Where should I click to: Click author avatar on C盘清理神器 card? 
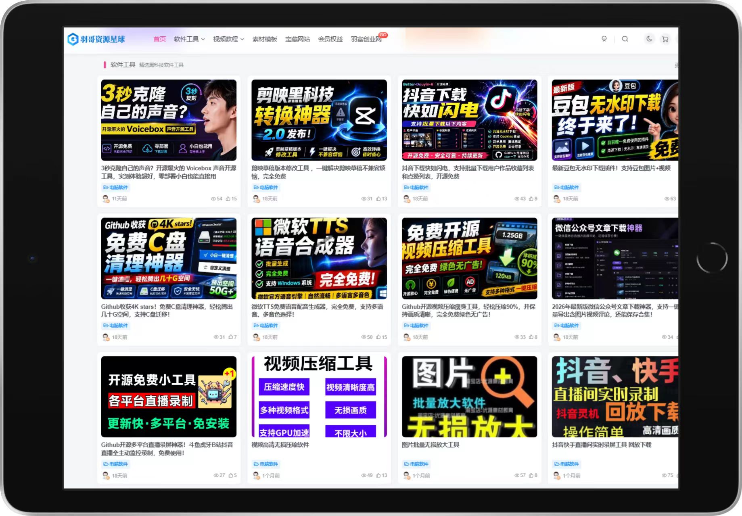106,337
